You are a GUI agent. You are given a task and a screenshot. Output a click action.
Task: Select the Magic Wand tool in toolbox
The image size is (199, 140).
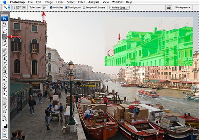(x=5, y=36)
